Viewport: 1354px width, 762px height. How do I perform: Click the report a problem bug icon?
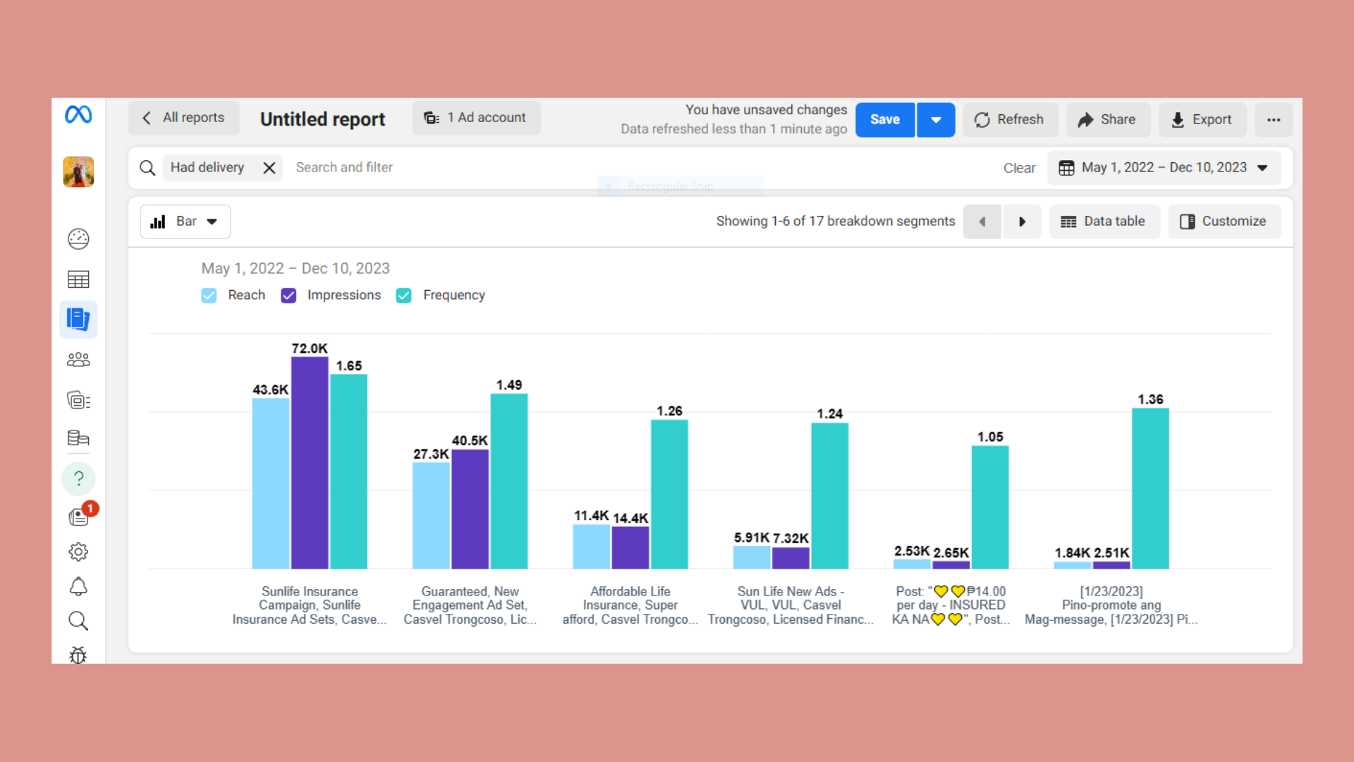tap(78, 655)
